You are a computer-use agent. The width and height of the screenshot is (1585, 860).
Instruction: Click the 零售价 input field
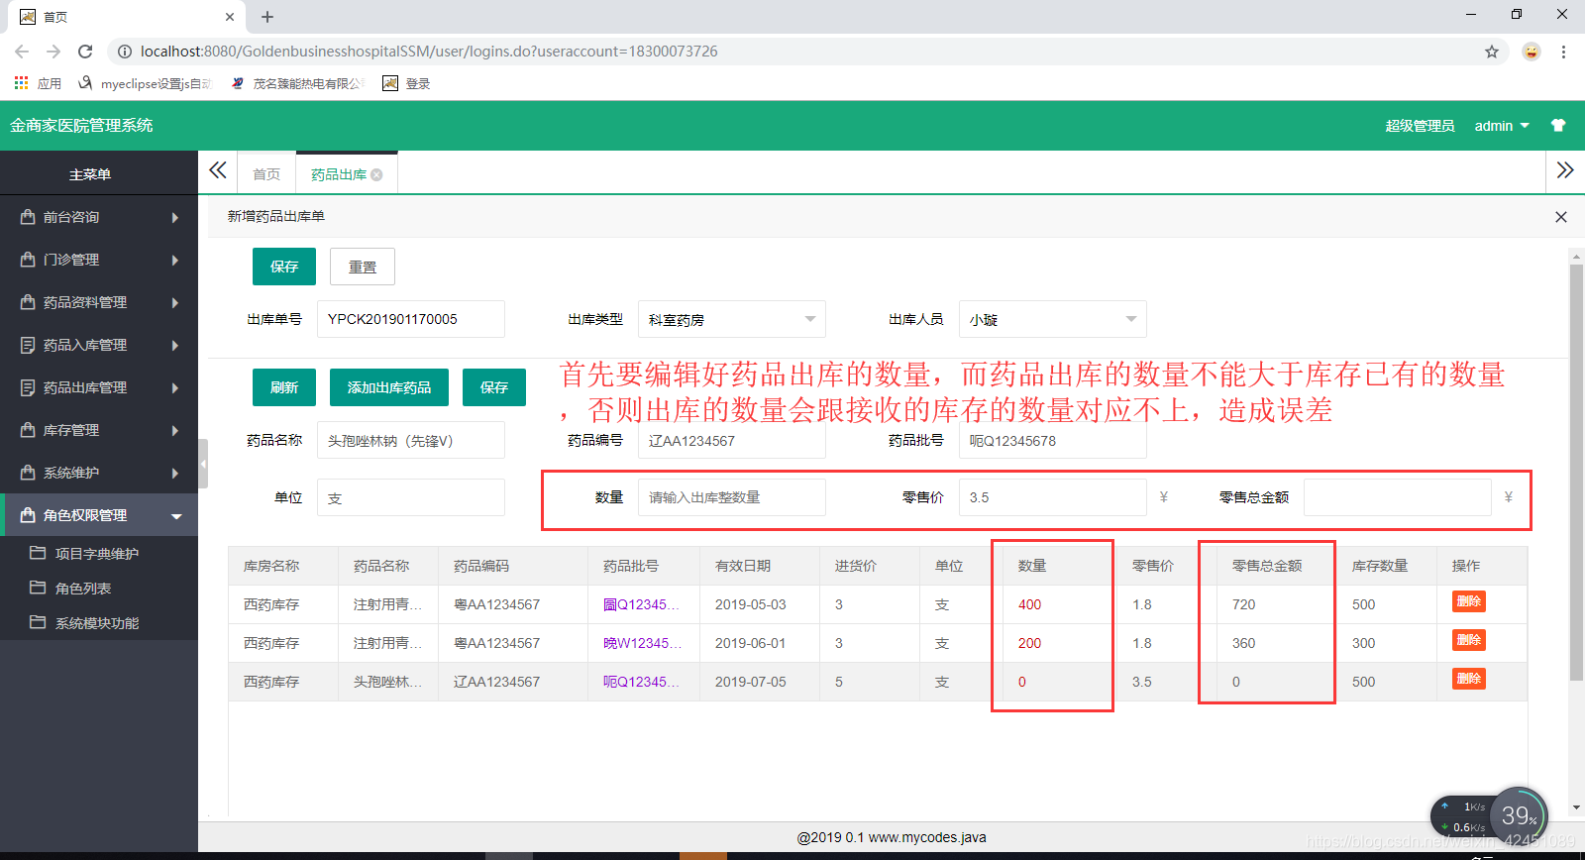[1053, 497]
